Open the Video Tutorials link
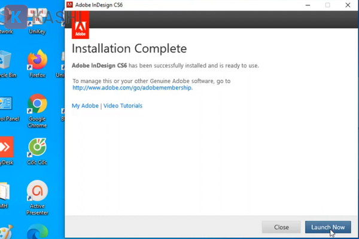This screenshot has height=239, width=359. 123,106
